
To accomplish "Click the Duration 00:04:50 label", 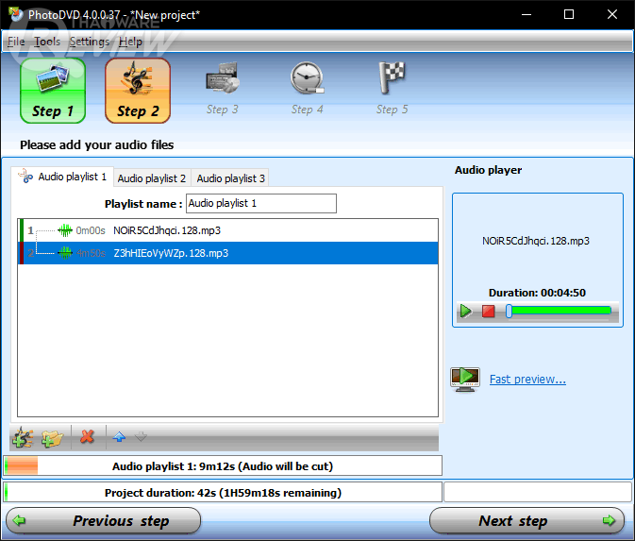I will [537, 293].
